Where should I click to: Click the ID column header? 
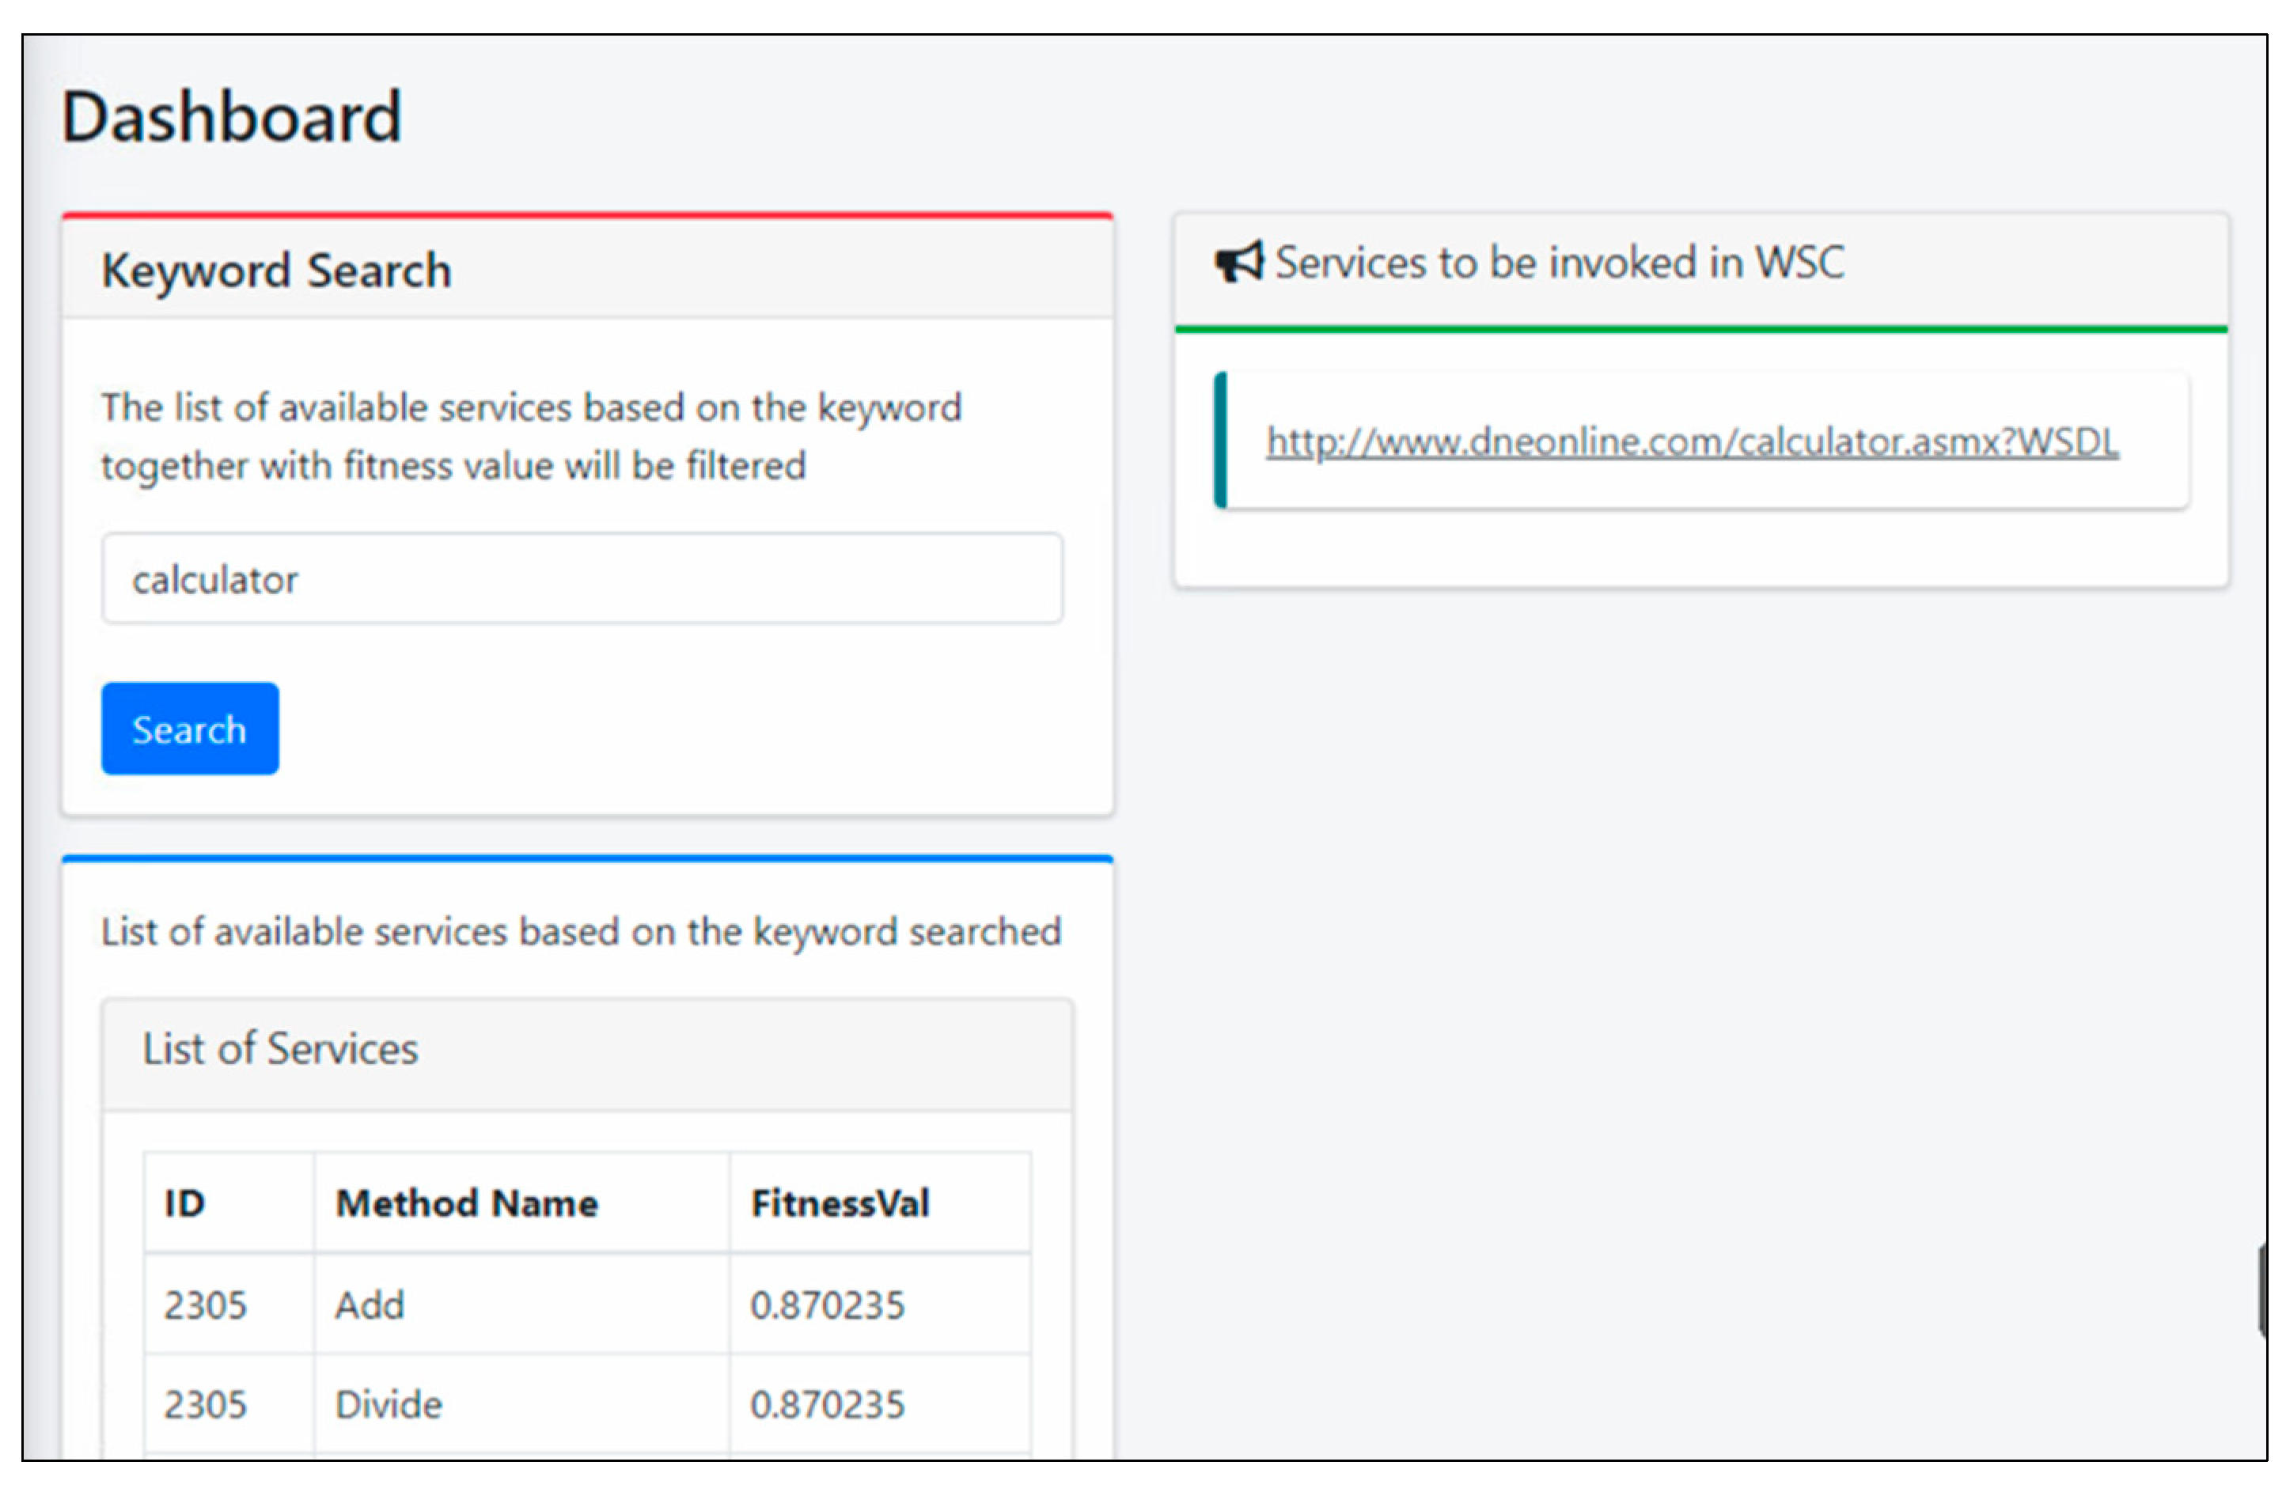(x=184, y=1203)
